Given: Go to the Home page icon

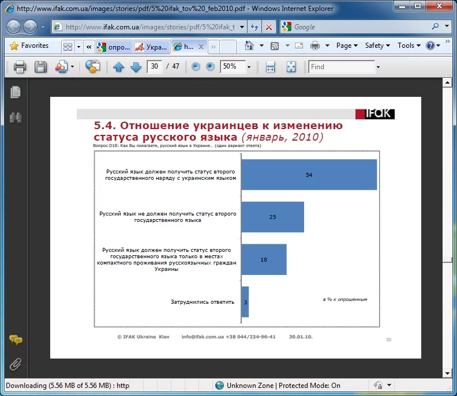Looking at the screenshot, I should point(249,46).
